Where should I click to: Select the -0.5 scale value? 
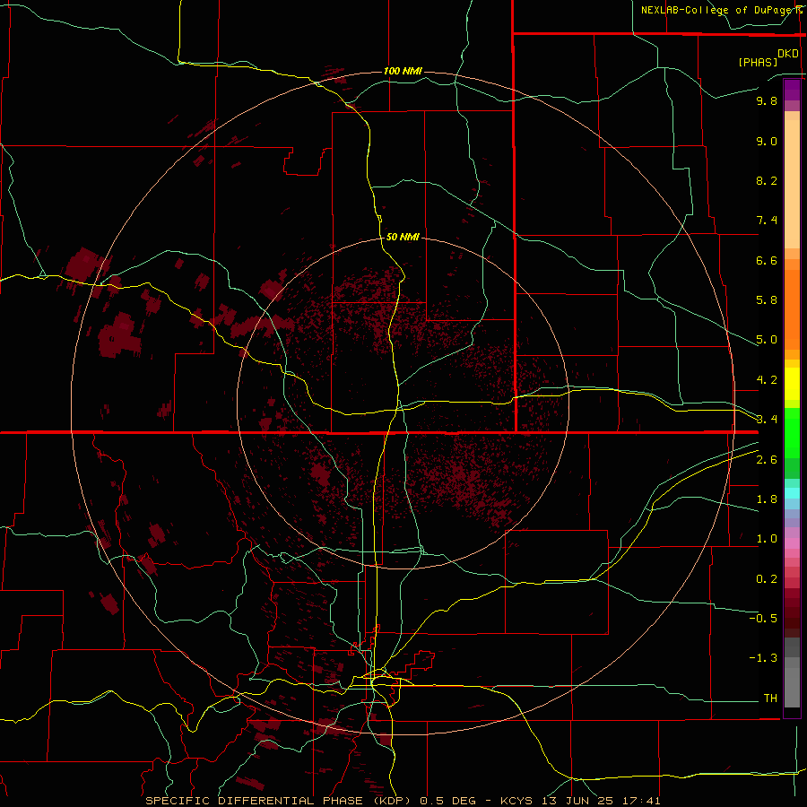pos(763,619)
